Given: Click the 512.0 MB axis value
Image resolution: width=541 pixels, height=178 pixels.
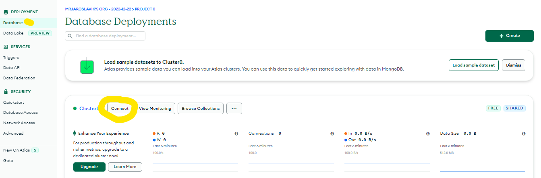Looking at the screenshot, I should [x=447, y=153].
